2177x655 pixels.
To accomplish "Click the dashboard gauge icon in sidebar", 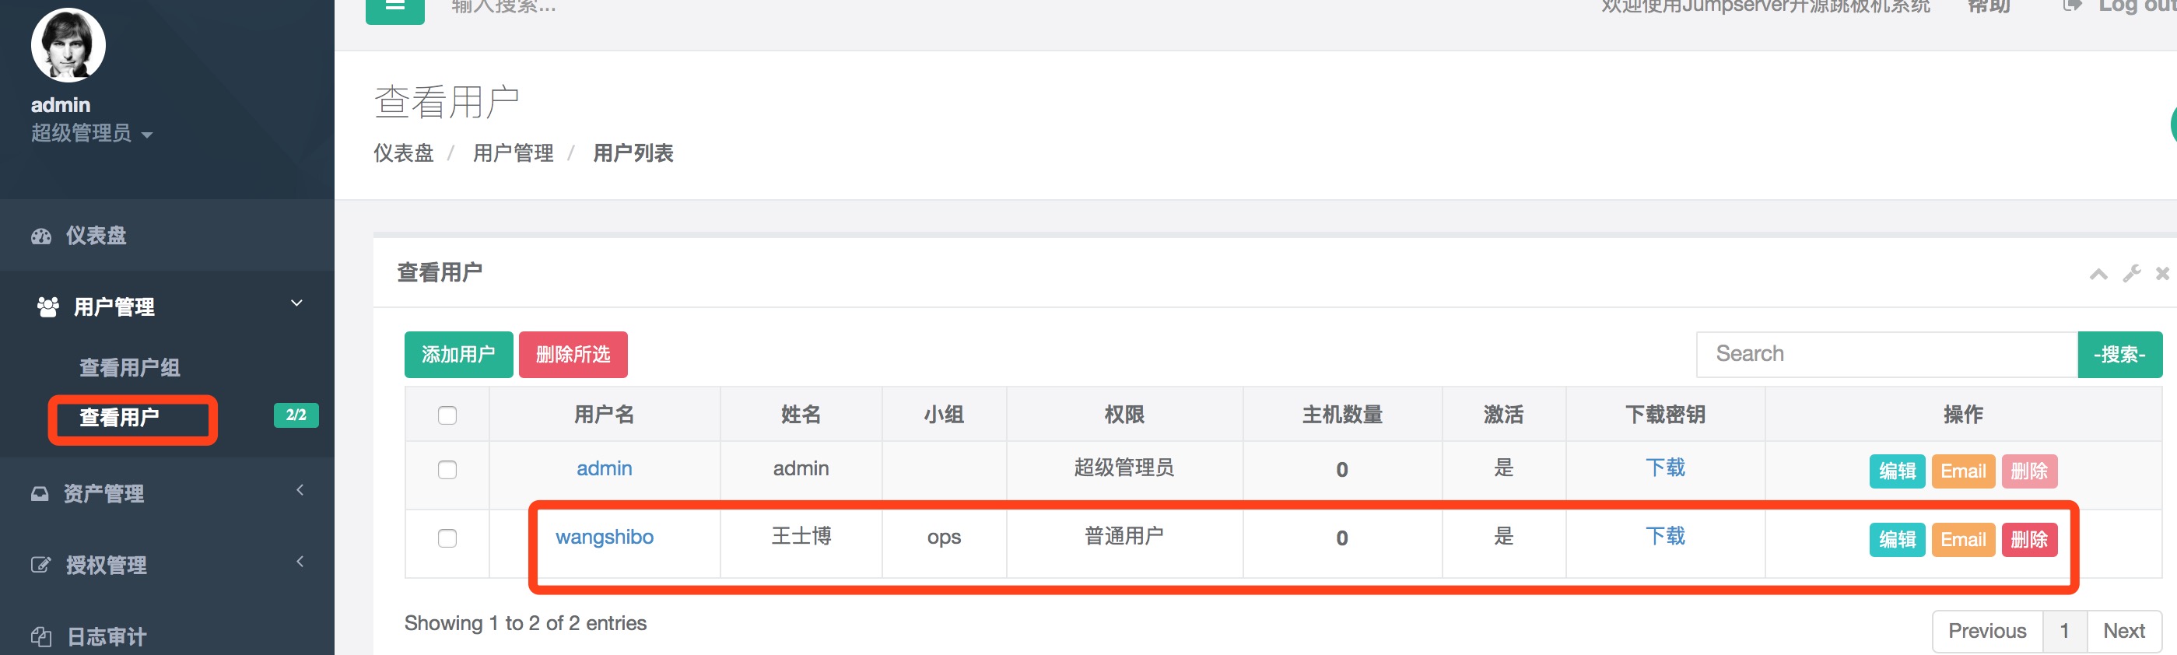I will (x=41, y=236).
